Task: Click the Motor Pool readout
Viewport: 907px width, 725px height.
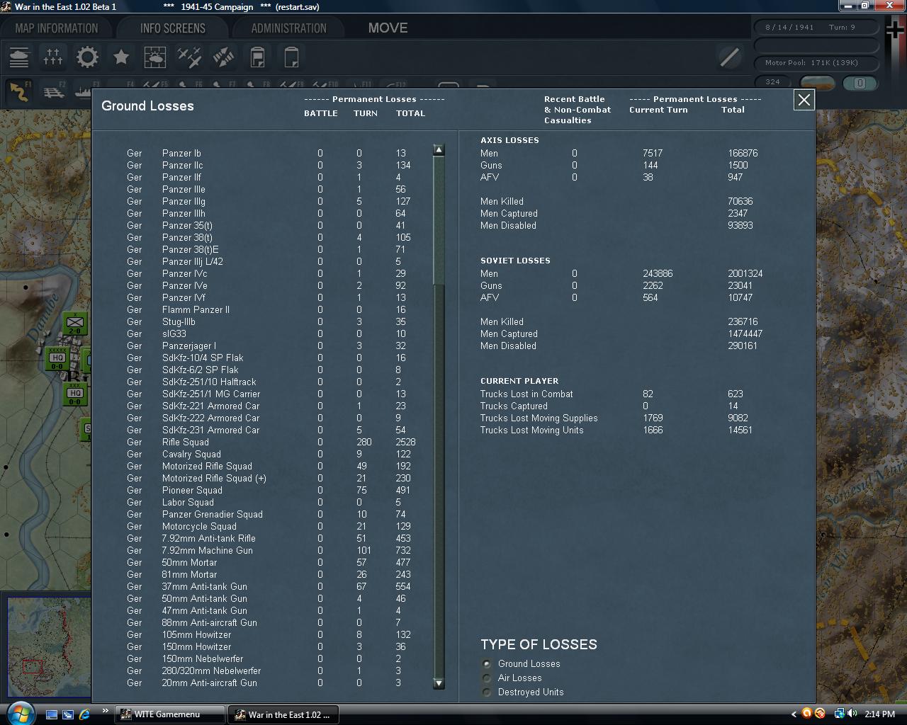Action: [x=816, y=62]
